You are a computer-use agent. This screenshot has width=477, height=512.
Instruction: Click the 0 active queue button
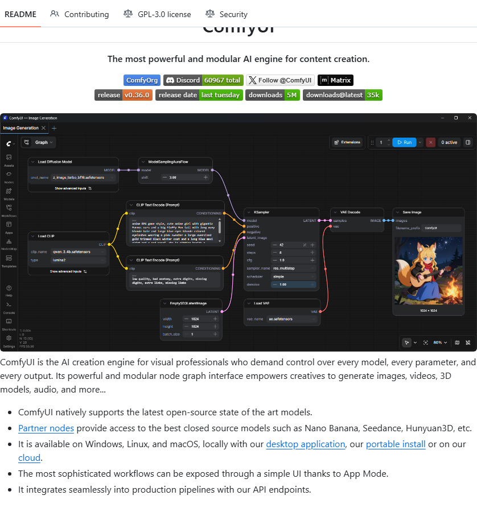click(x=449, y=142)
